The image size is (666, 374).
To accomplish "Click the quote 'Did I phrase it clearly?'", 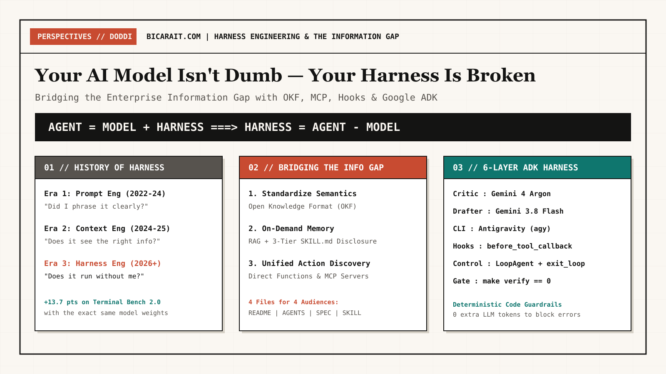I will click(96, 207).
